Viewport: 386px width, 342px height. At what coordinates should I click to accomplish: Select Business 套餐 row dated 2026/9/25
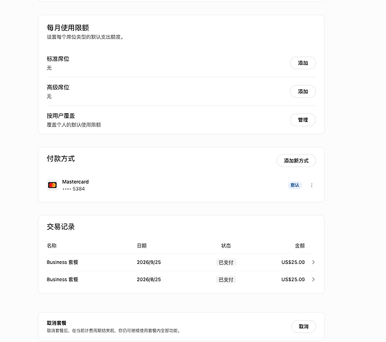(181, 262)
